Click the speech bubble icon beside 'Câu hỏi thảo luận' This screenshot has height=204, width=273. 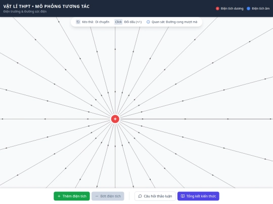pos(140,196)
